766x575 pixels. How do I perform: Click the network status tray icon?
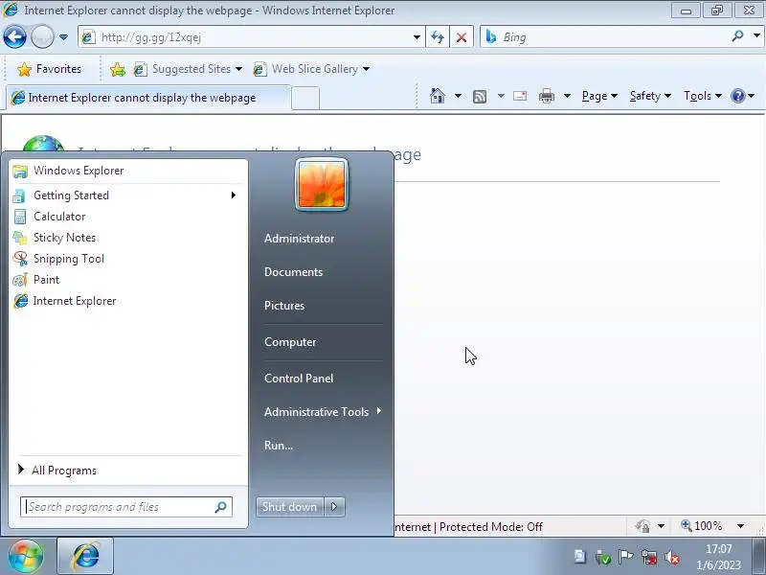coord(649,557)
